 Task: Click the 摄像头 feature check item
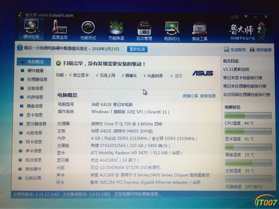click(129, 76)
